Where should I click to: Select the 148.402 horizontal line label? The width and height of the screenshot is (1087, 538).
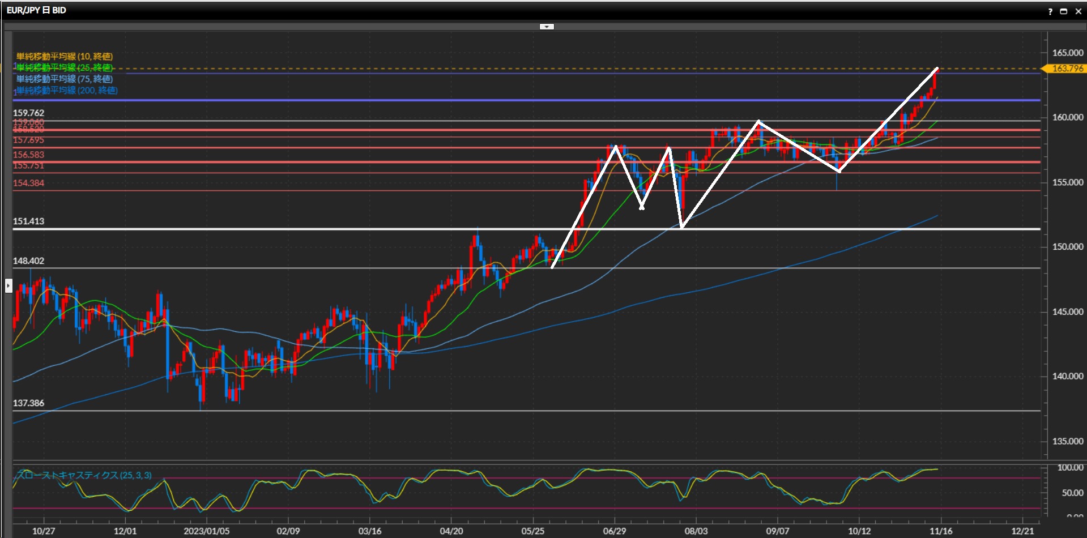tap(29, 261)
